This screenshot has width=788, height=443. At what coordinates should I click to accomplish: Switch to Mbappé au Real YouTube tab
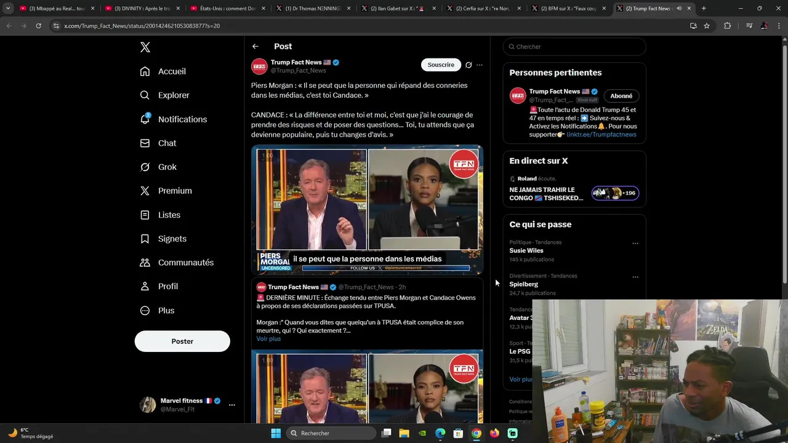coord(57,9)
